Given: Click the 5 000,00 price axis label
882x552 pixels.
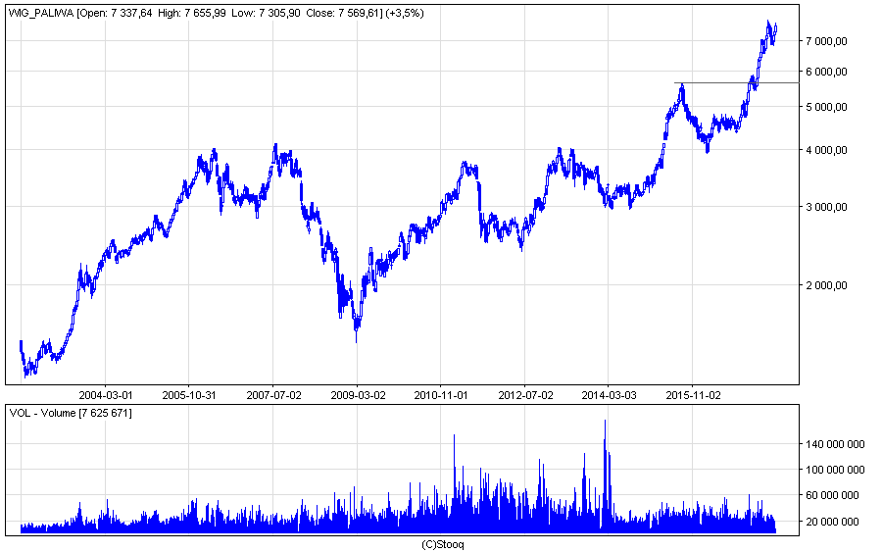Looking at the screenshot, I should pyautogui.click(x=826, y=107).
